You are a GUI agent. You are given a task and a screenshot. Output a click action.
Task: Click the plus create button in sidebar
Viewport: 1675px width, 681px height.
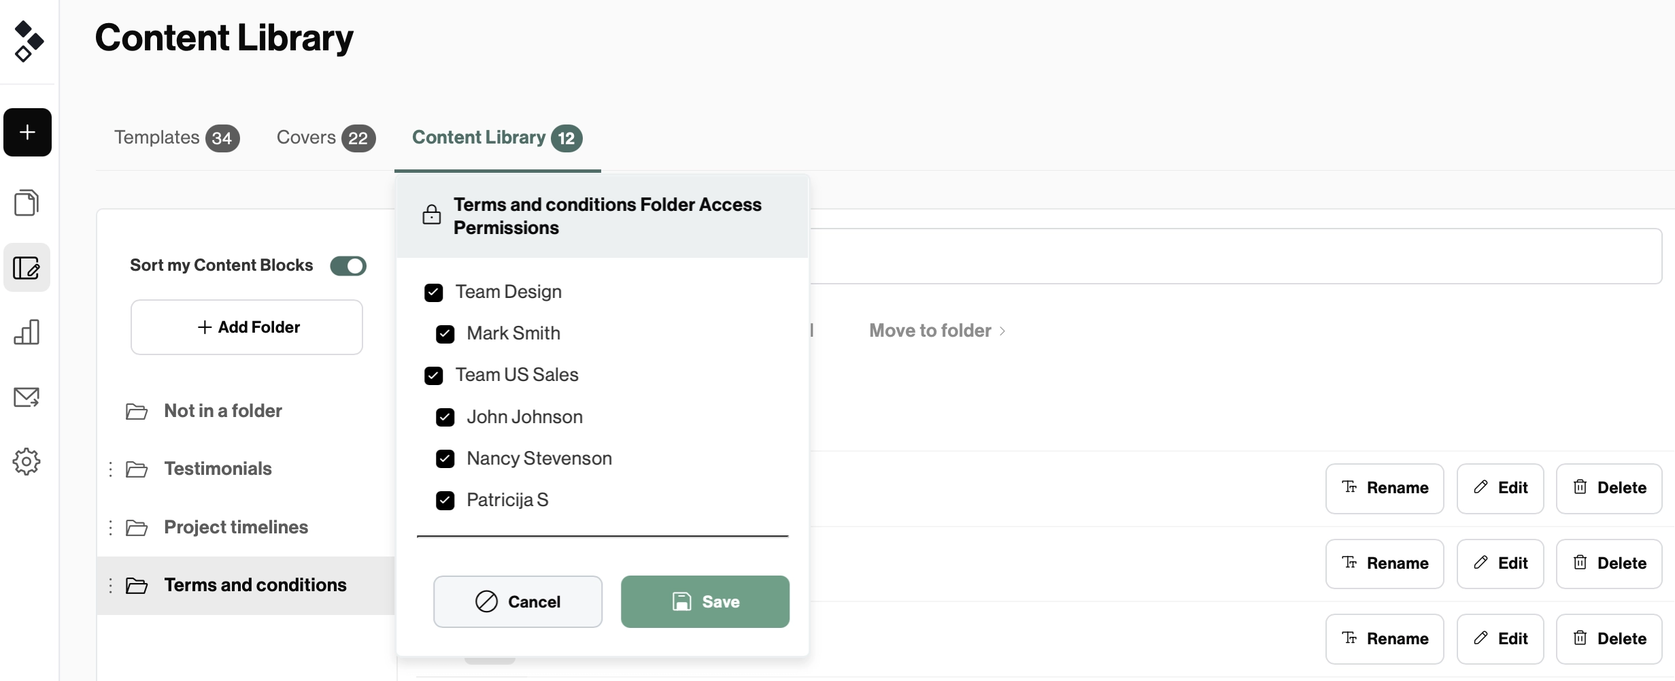point(27,132)
